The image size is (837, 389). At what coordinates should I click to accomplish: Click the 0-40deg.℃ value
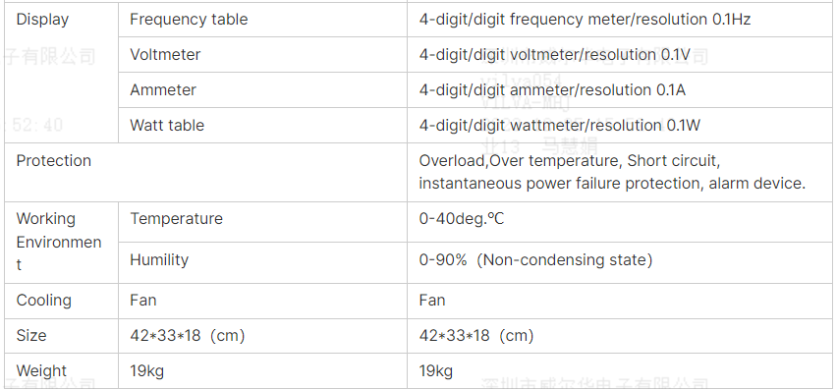461,219
